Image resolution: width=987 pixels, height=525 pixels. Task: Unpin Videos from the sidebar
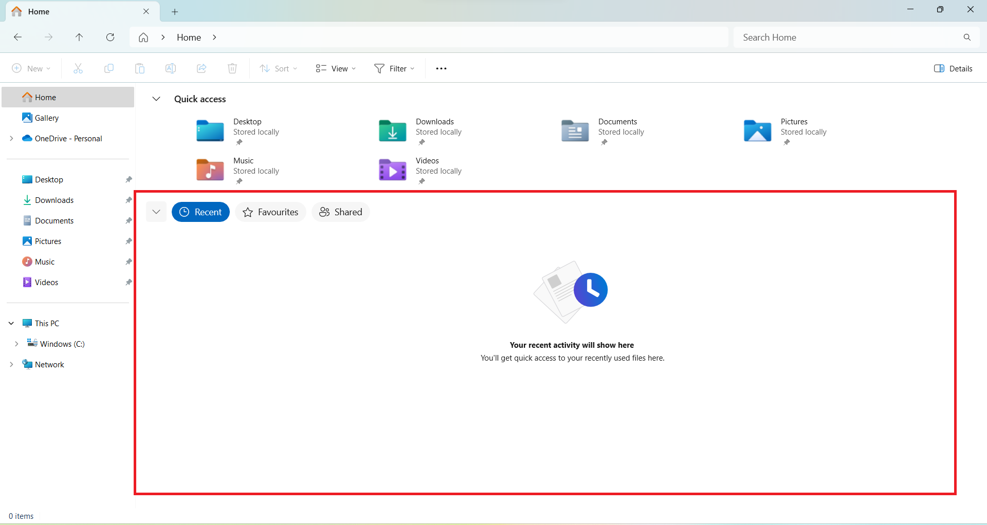[x=128, y=282]
